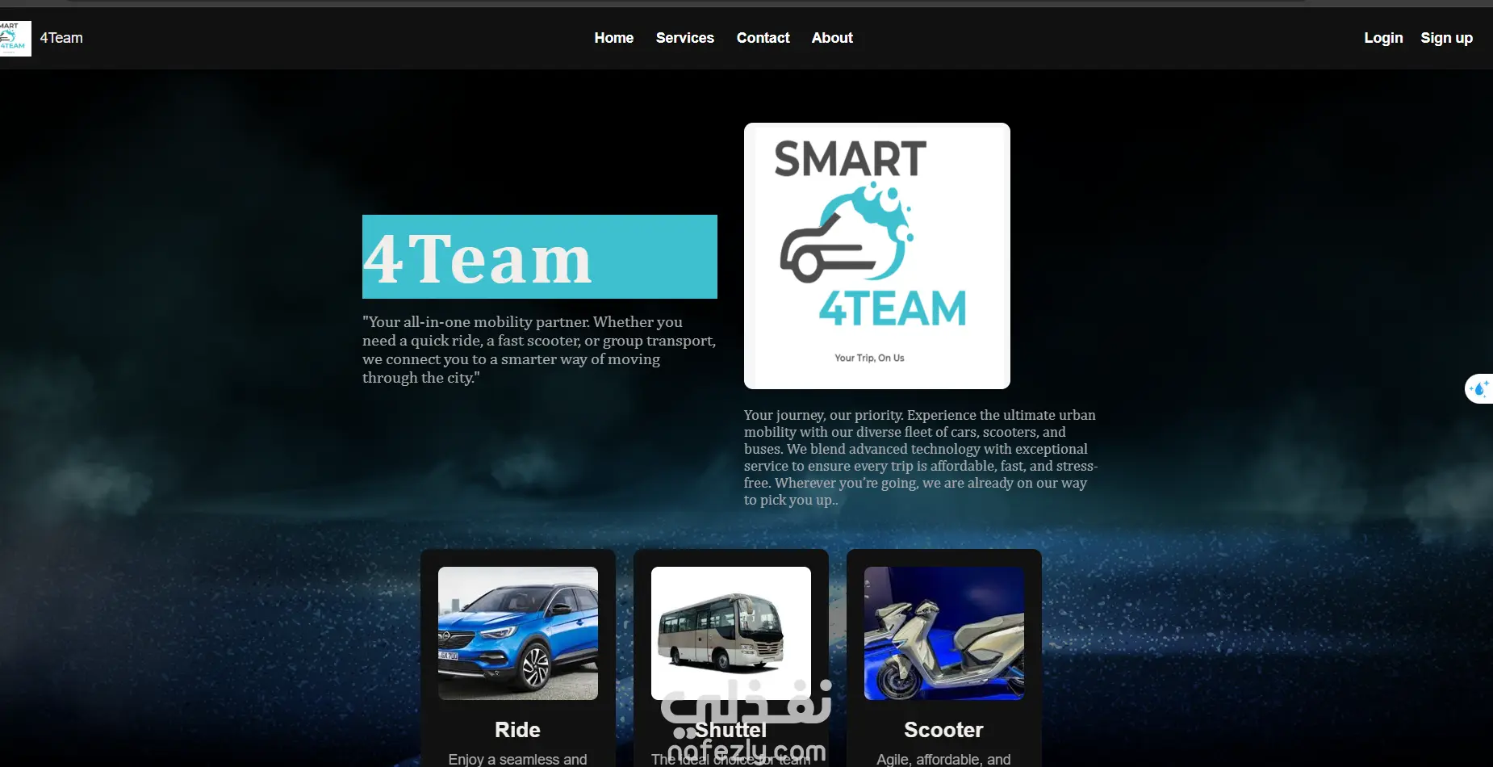
Task: Click the Login link
Action: [x=1383, y=38]
